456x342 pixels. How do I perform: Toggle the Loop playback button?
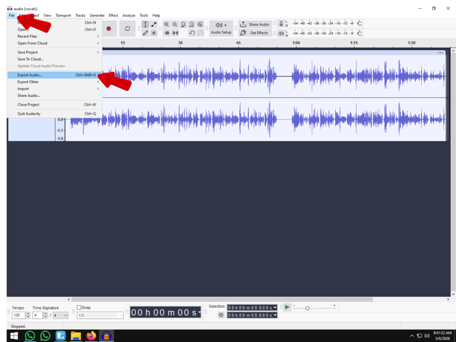(127, 28)
